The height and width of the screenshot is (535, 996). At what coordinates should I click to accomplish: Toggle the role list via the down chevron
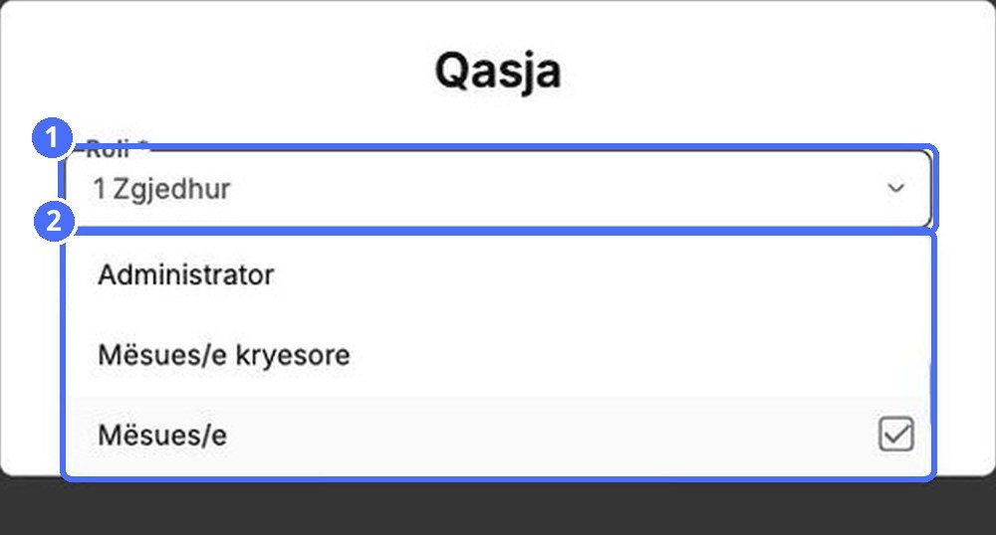pos(895,188)
